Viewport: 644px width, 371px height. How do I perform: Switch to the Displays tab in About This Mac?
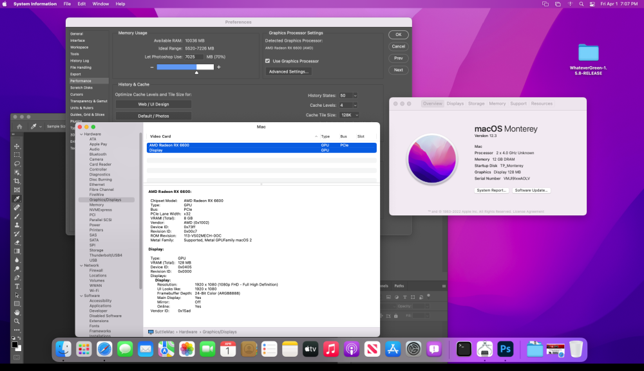click(455, 104)
